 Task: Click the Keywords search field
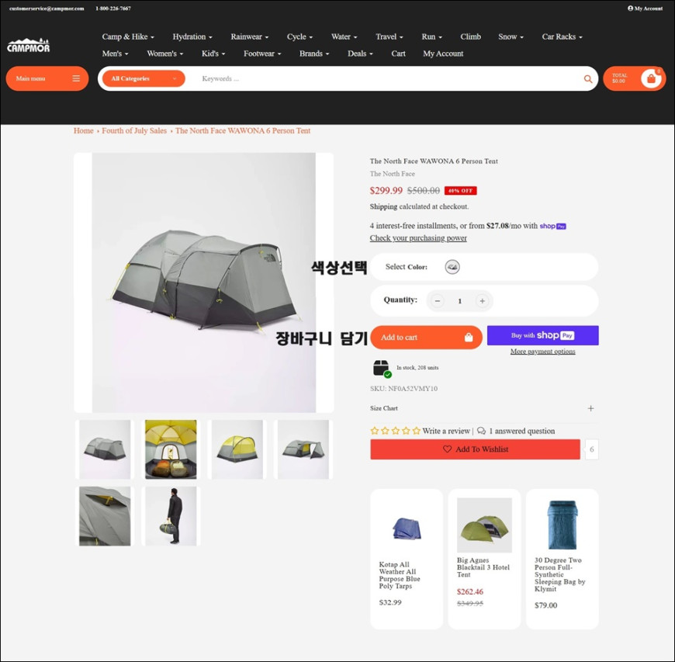[383, 79]
